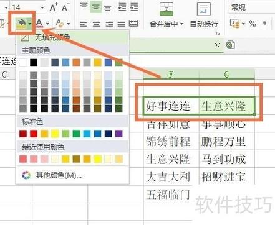Viewport: 275px width, 225px height.
Task: Decrease font size with A- icon
Action: [x=65, y=7]
